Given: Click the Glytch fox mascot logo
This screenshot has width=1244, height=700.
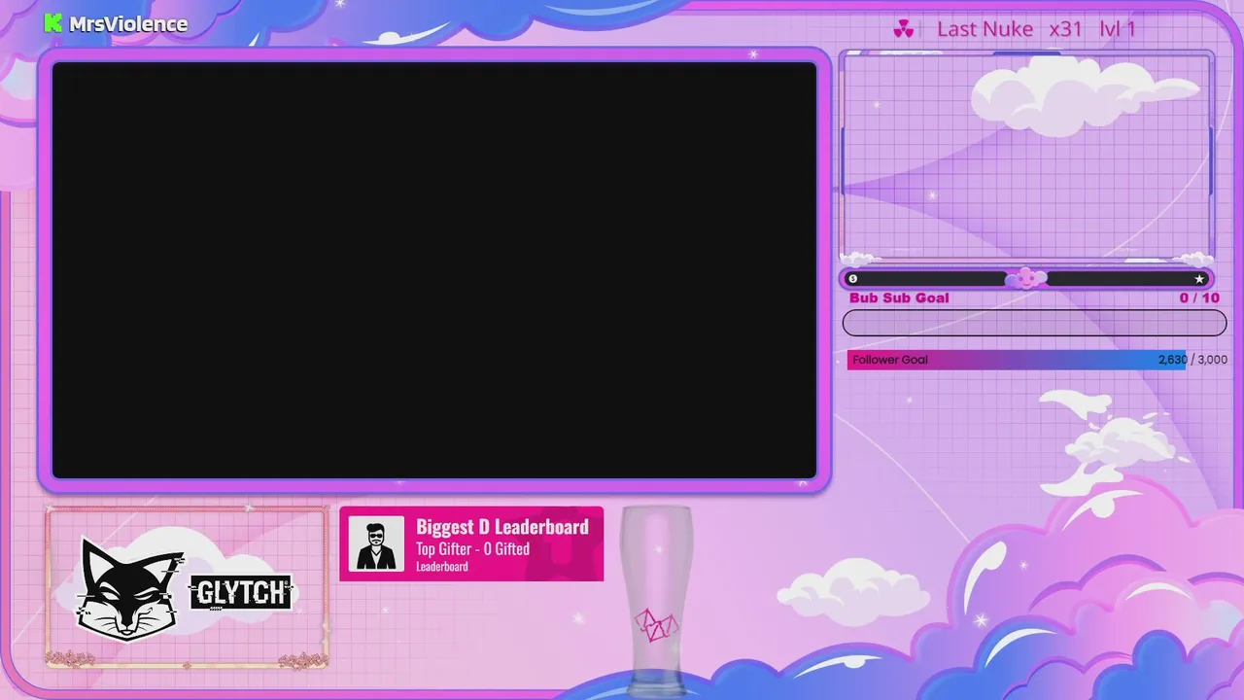Looking at the screenshot, I should 129,589.
